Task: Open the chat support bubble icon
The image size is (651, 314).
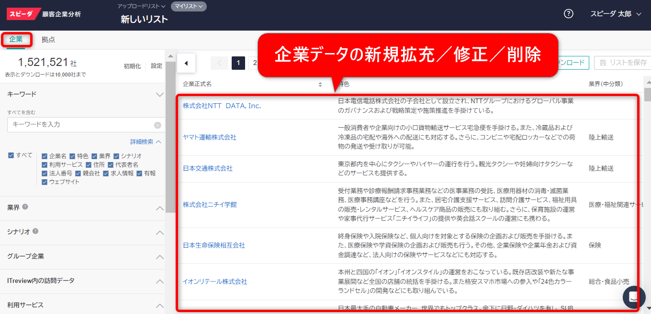Action: 634,297
